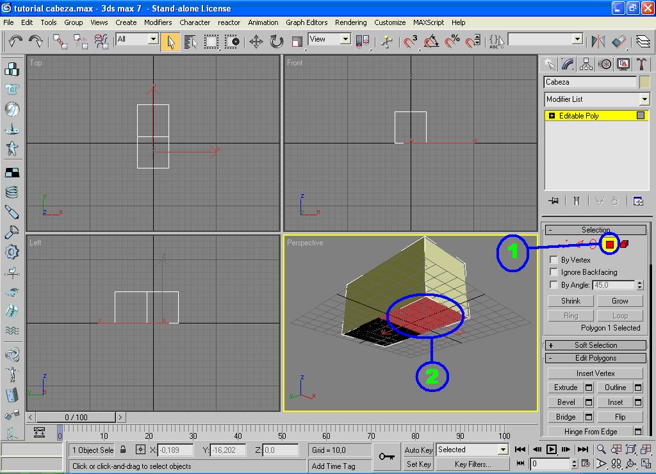Activate the Select and Link tool
656x474 pixels.
point(60,42)
